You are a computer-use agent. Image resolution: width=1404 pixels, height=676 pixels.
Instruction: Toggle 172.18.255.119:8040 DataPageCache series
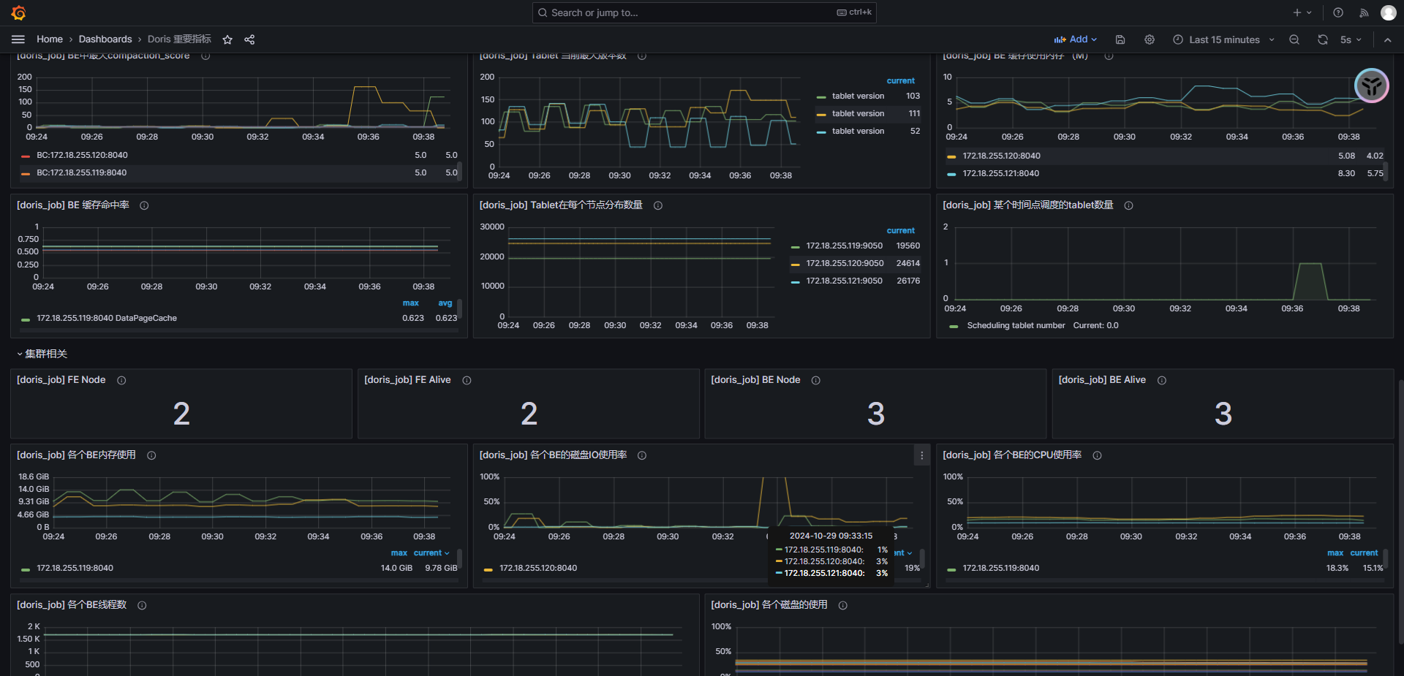click(107, 318)
